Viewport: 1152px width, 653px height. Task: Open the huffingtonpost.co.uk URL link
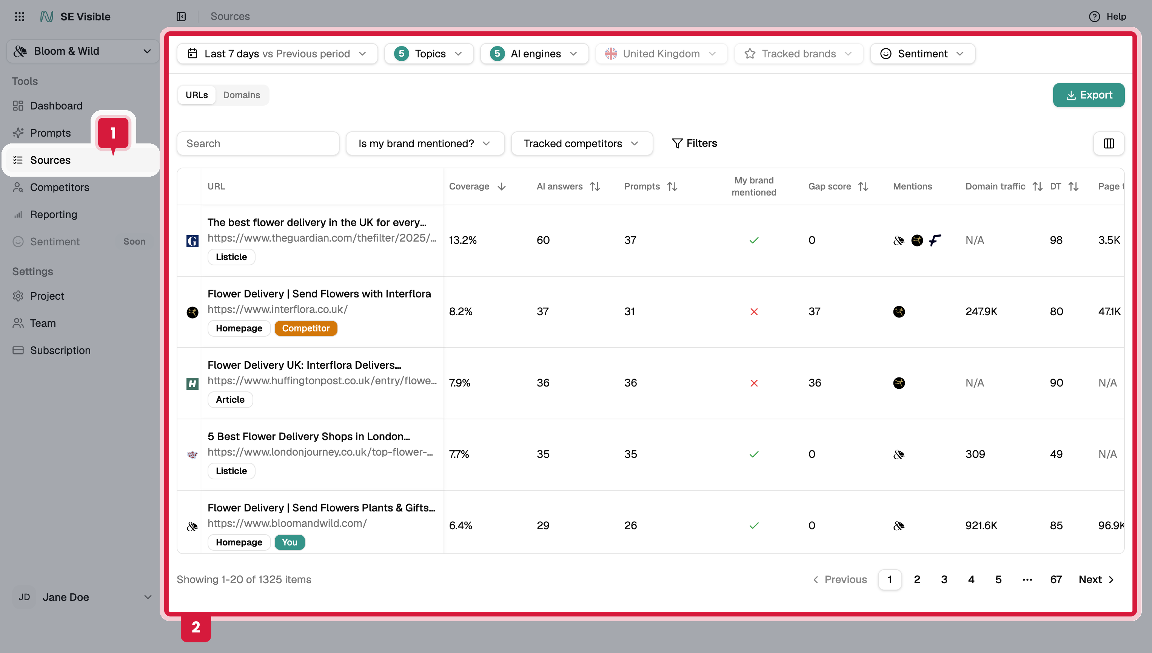coord(322,381)
